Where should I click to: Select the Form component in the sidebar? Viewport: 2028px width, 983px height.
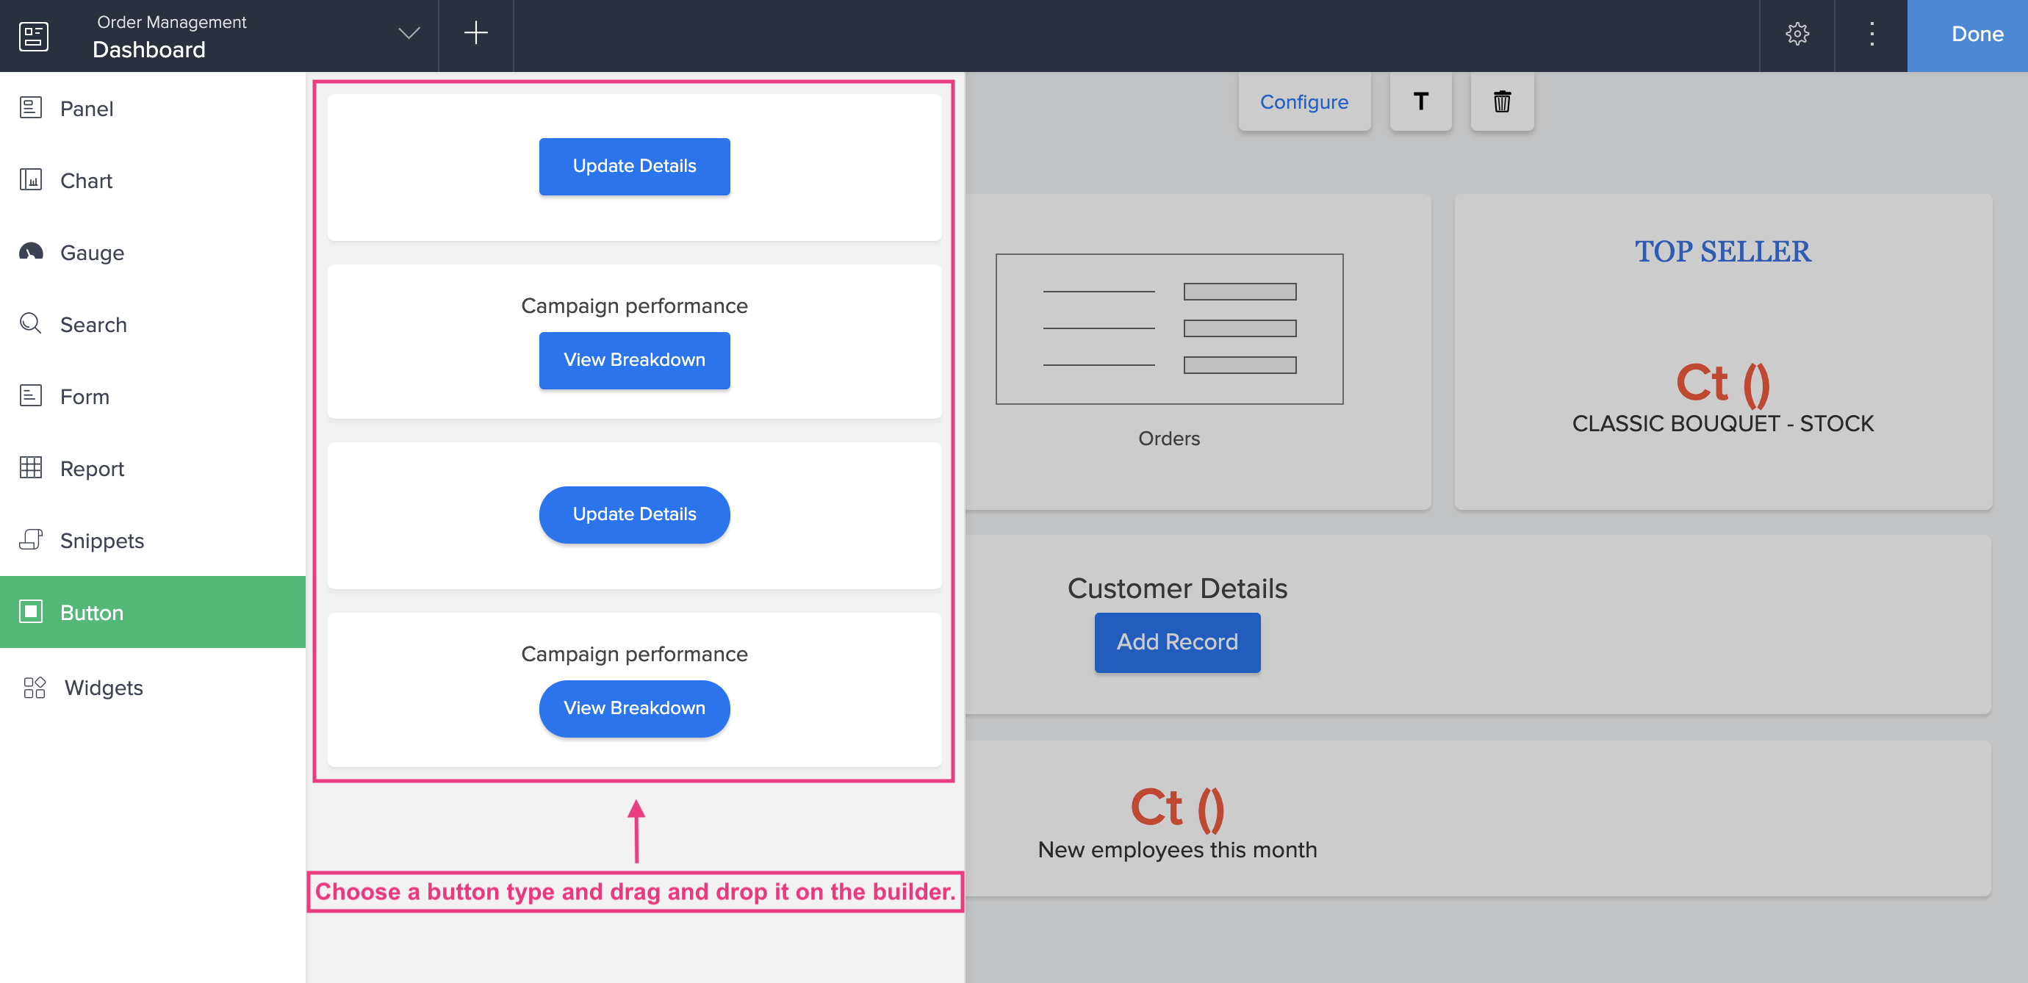pyautogui.click(x=85, y=396)
